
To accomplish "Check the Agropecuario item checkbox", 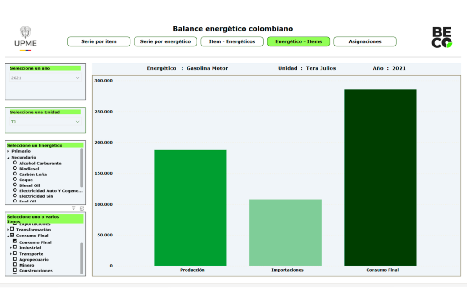I will [15, 259].
